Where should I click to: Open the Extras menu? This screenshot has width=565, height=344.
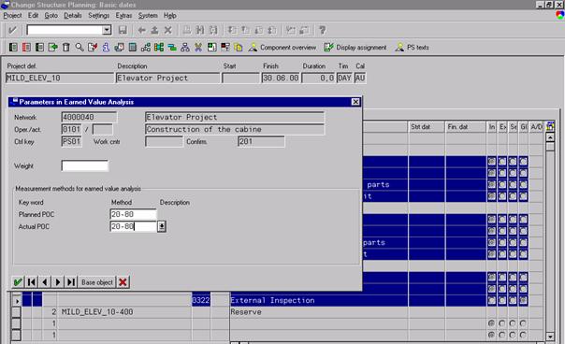123,16
